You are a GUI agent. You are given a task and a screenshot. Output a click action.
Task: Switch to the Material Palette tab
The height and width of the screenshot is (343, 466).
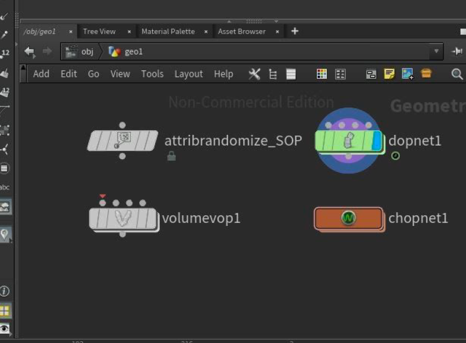click(168, 31)
